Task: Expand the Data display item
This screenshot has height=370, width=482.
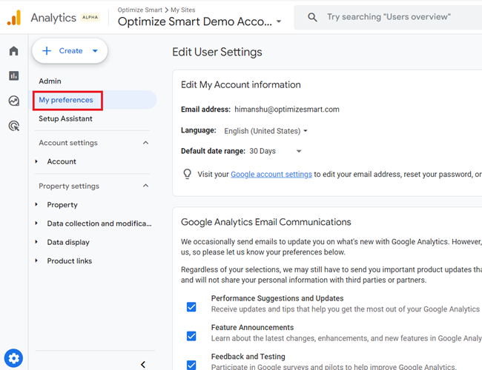Action: [36, 242]
